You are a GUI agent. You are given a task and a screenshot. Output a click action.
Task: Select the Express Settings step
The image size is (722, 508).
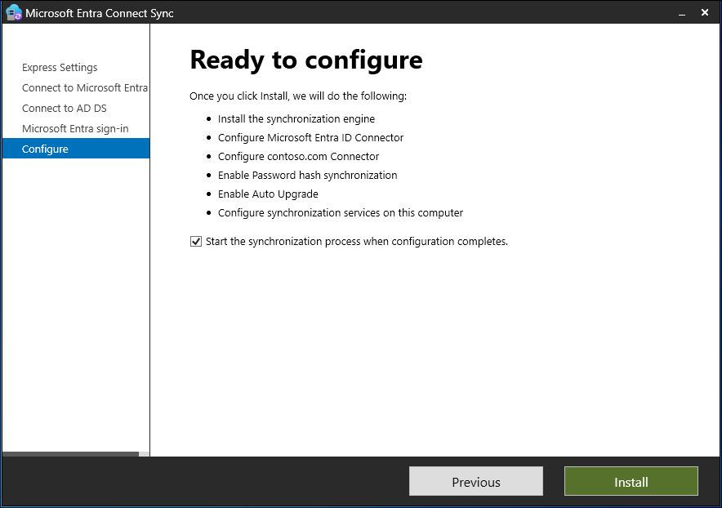point(61,67)
